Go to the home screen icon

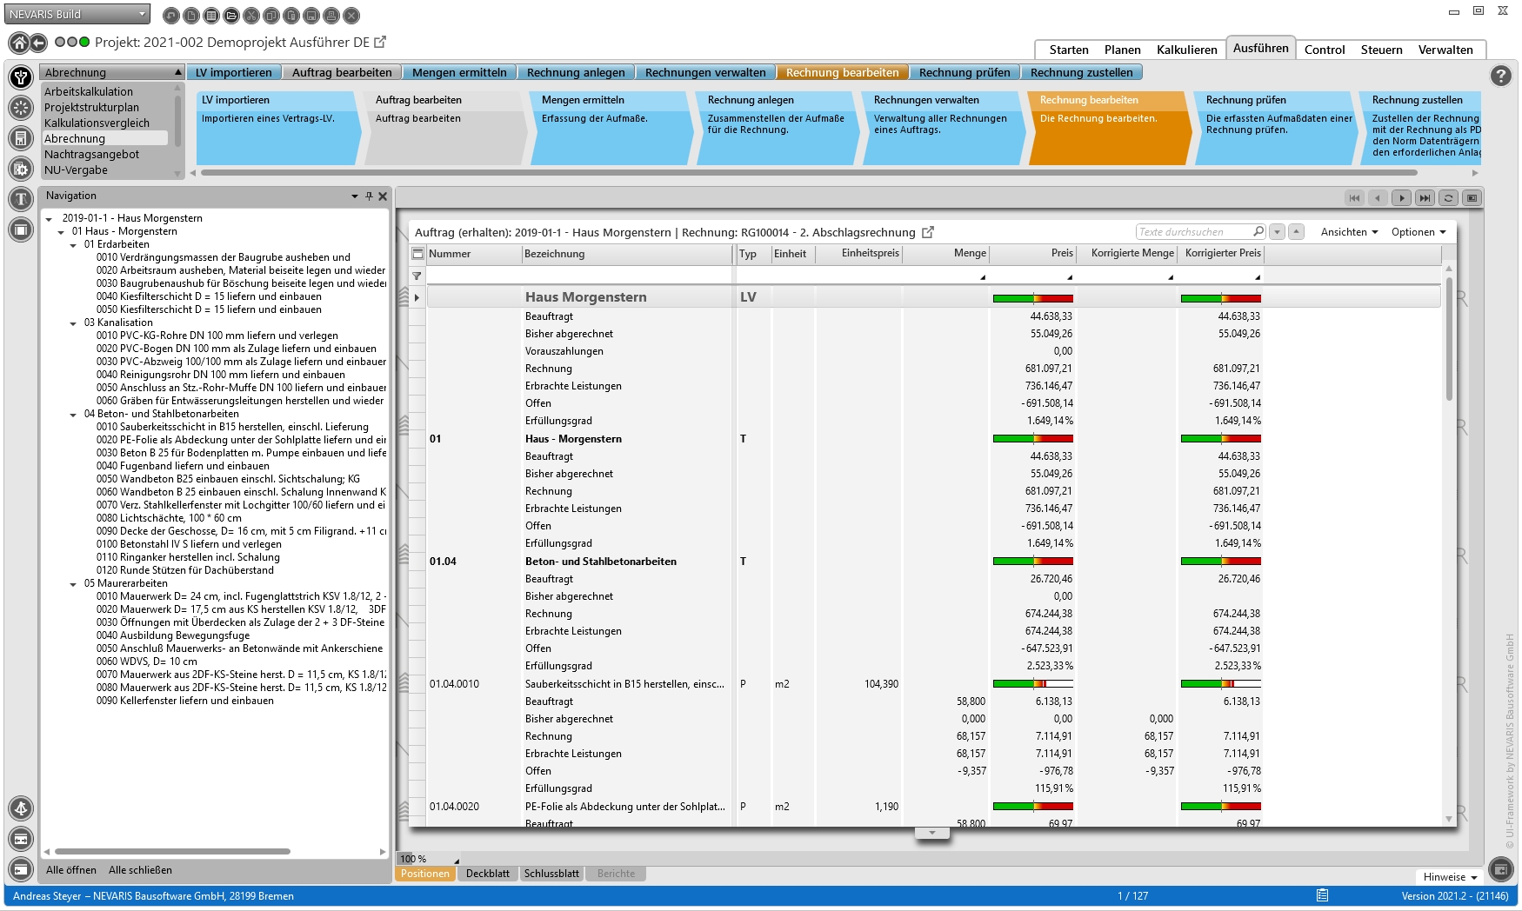point(18,43)
